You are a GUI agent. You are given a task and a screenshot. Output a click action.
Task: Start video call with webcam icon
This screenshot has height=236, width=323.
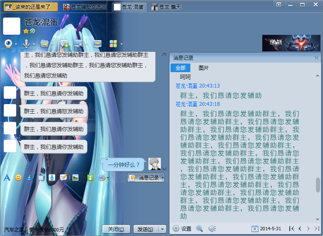pos(8,44)
